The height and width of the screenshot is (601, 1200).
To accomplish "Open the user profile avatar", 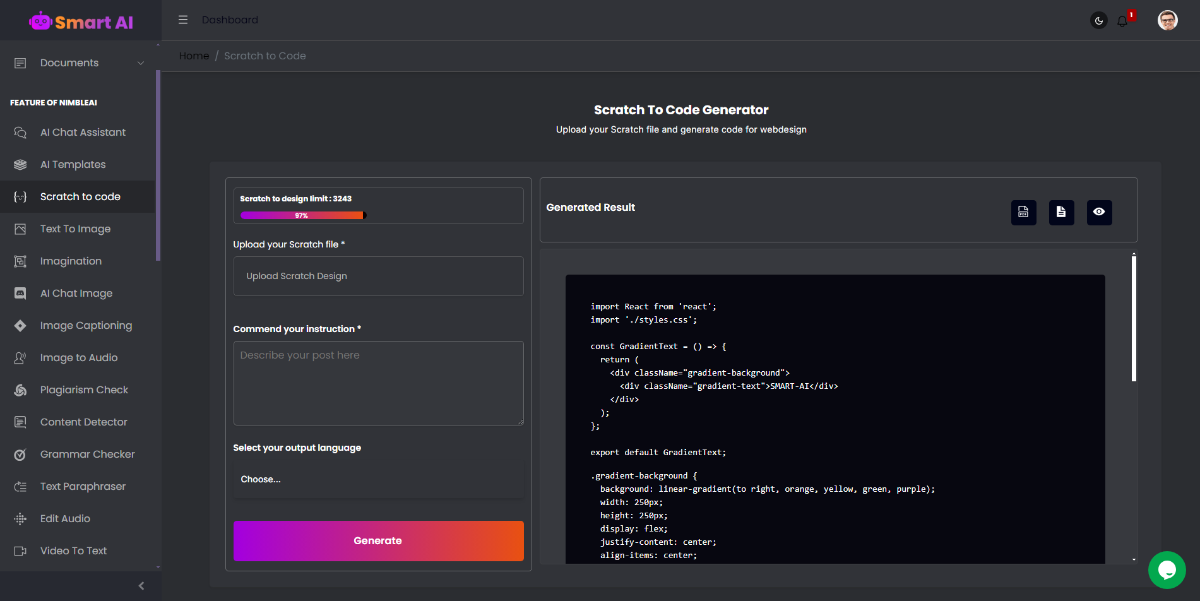I will tap(1167, 20).
